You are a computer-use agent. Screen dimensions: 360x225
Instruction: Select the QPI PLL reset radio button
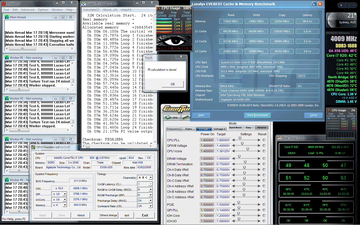pos(264,210)
